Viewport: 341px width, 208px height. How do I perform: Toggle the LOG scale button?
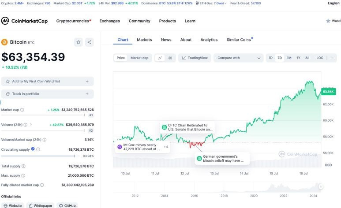click(320, 58)
